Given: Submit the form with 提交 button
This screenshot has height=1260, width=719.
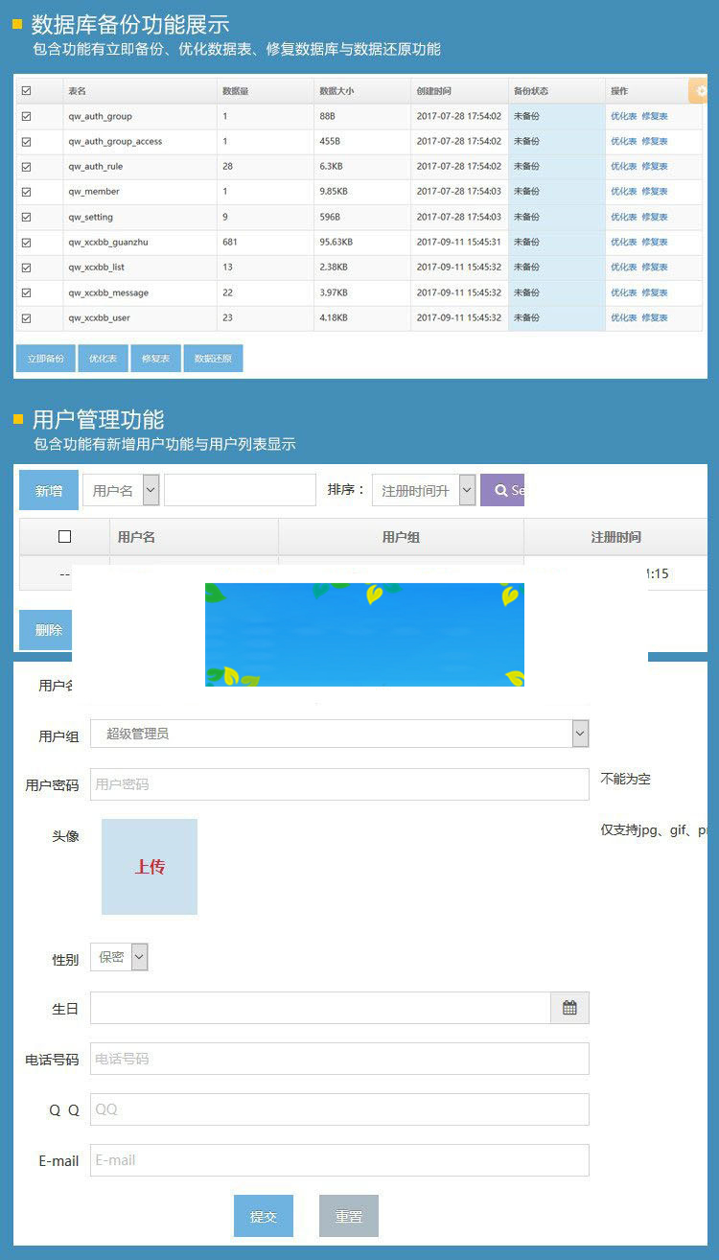Looking at the screenshot, I should coord(264,1216).
